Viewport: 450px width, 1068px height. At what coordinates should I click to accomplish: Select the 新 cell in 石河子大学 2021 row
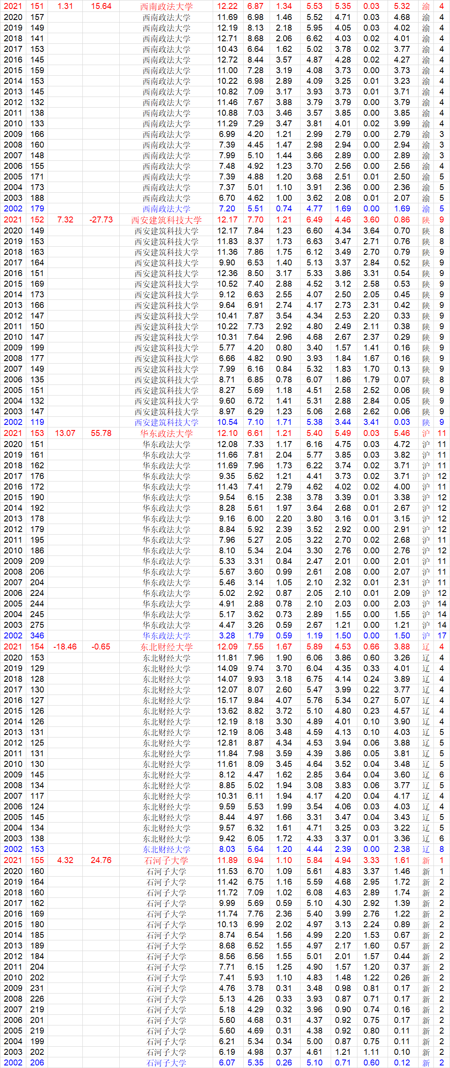426,860
